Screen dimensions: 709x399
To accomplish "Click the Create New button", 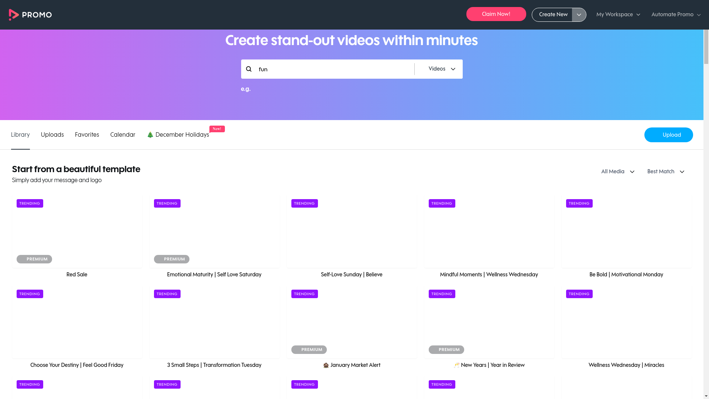I will pos(553,15).
